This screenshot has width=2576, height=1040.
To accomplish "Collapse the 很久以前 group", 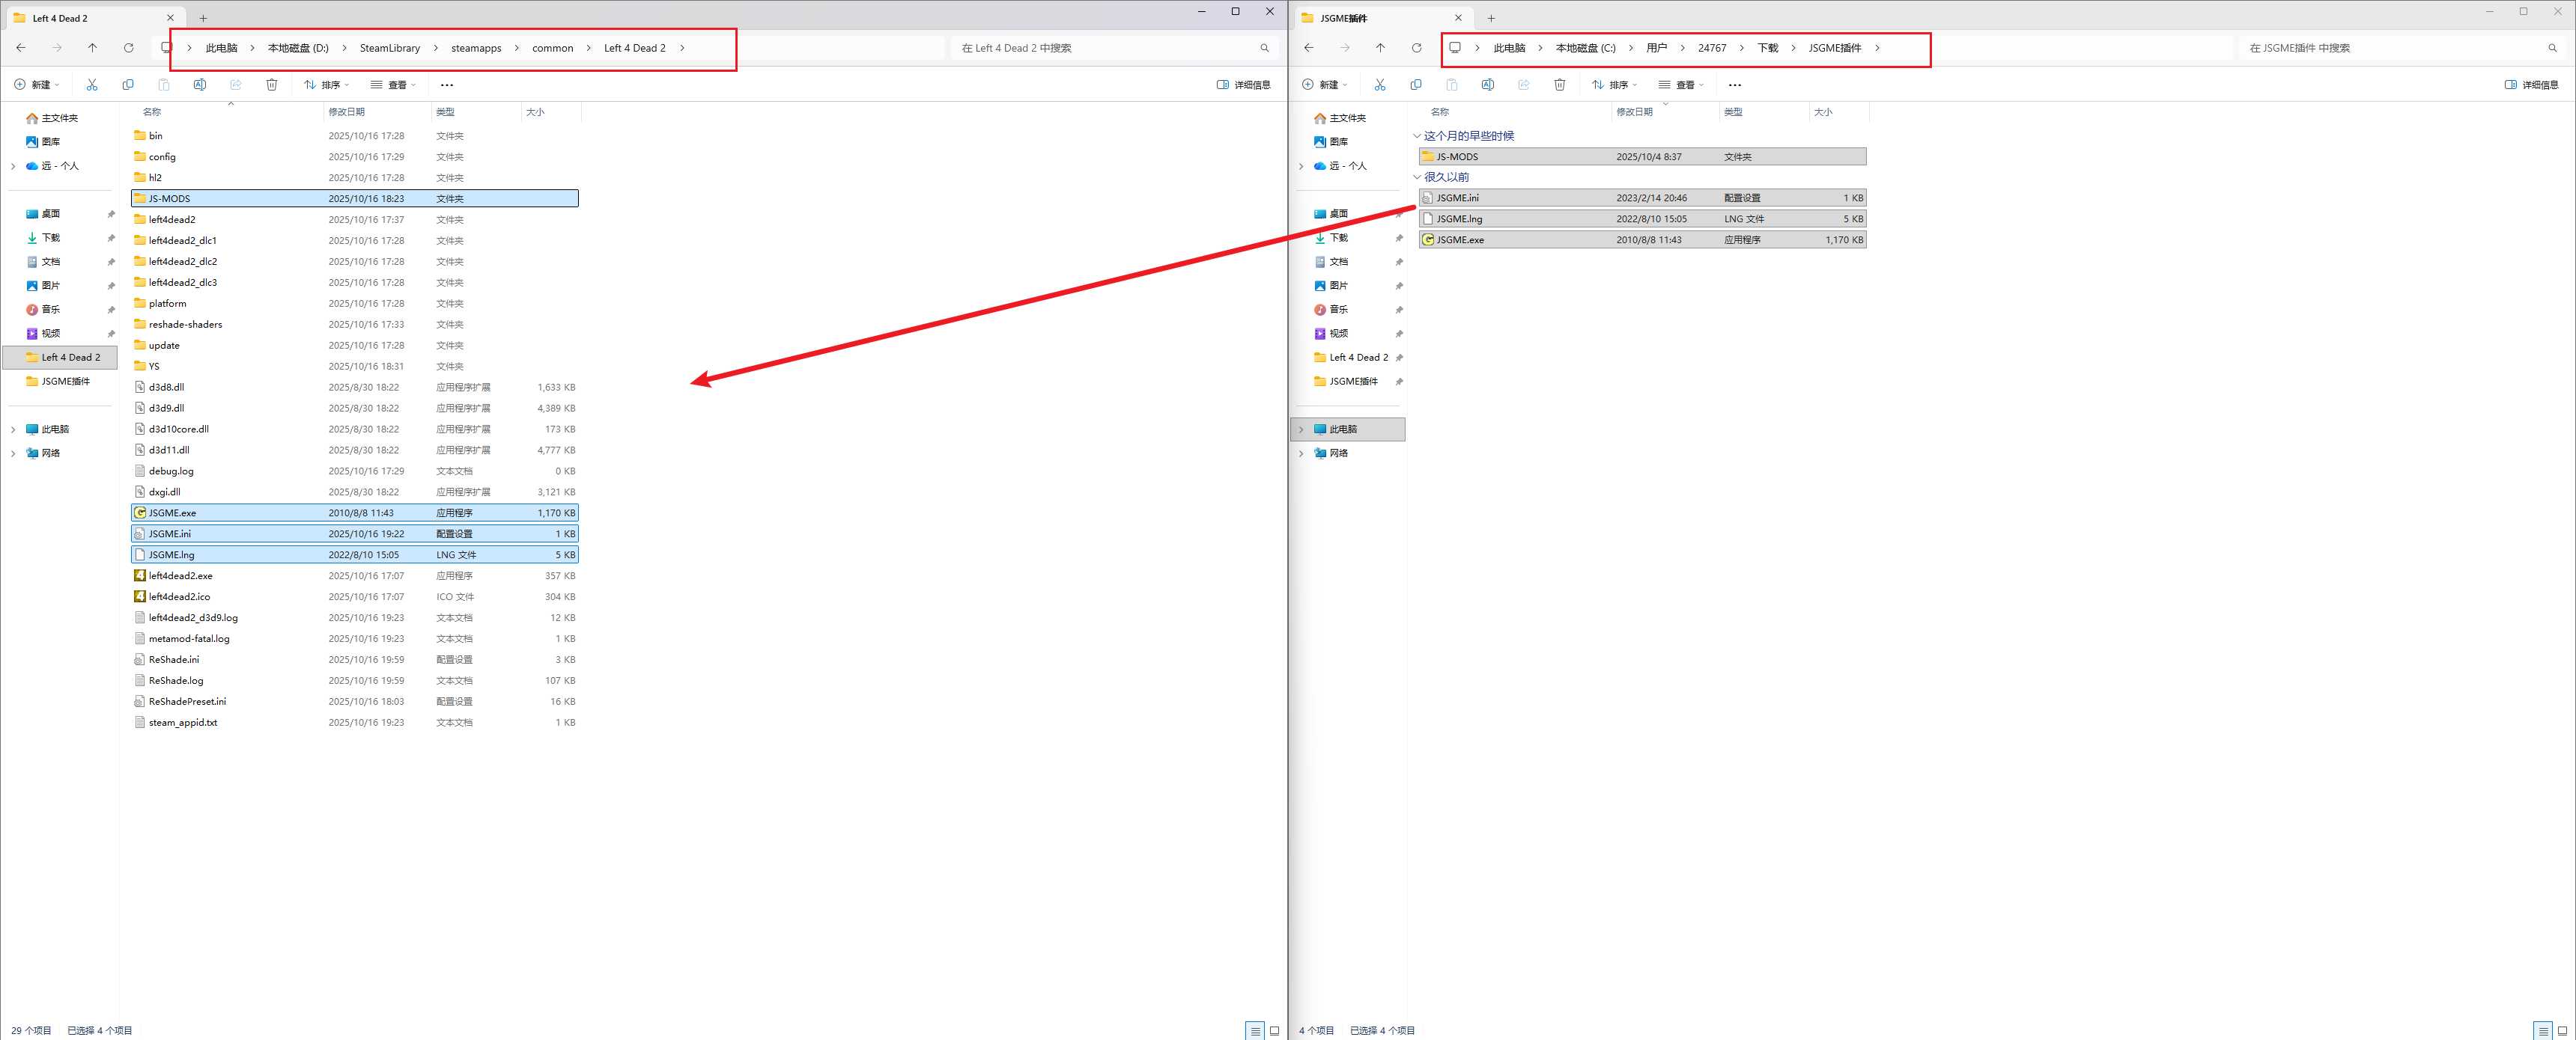I will (x=1417, y=177).
